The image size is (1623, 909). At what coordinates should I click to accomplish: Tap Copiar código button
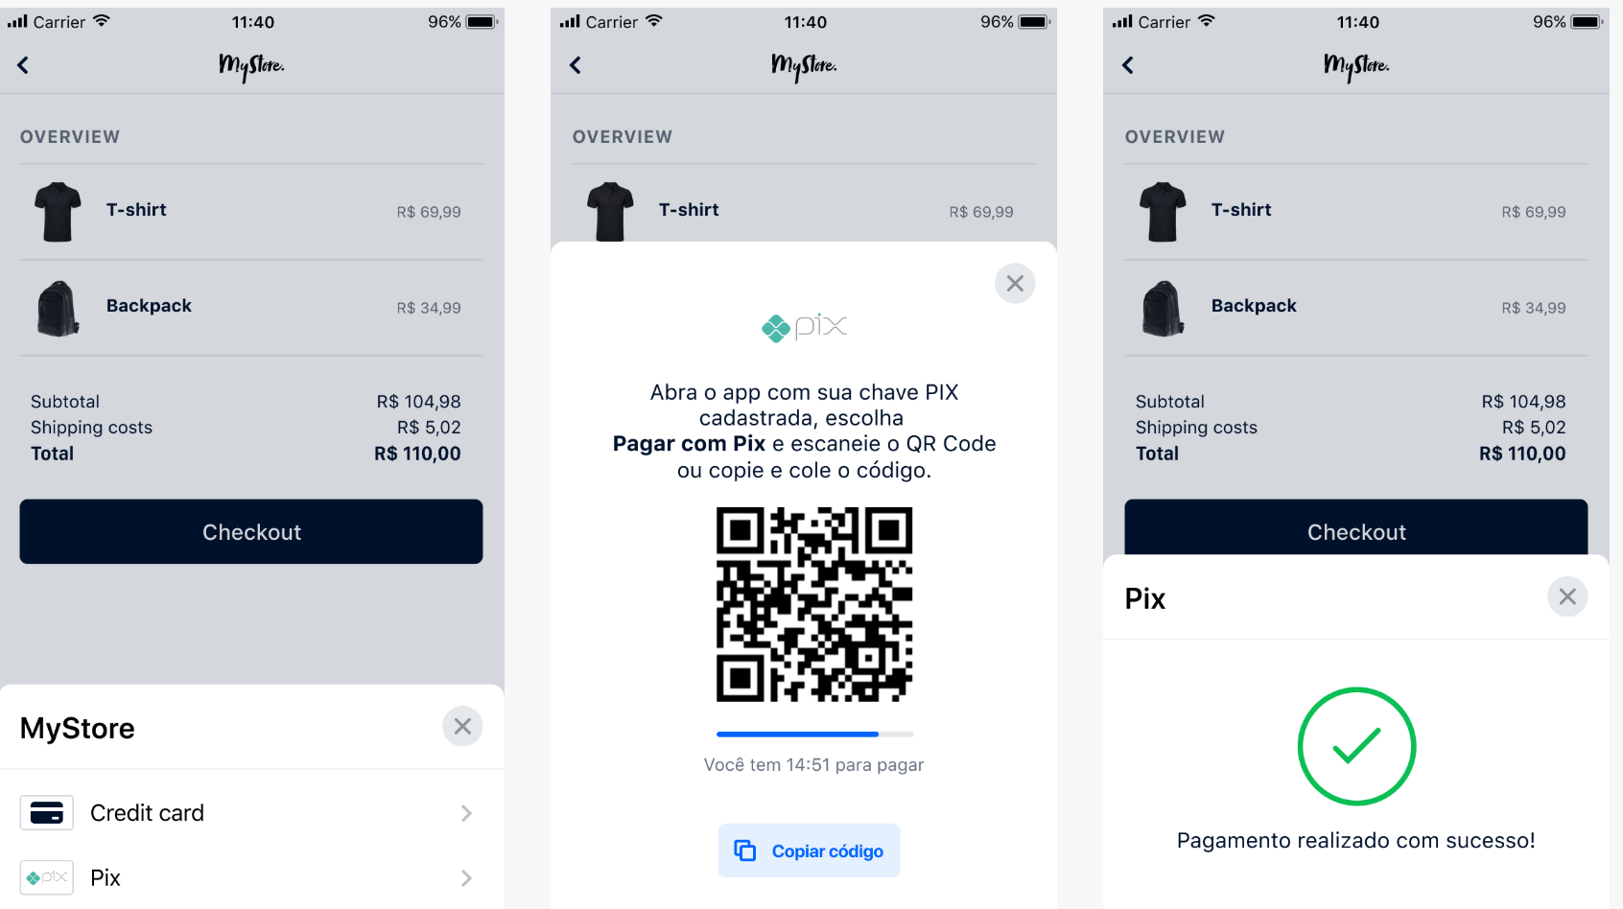(x=809, y=851)
